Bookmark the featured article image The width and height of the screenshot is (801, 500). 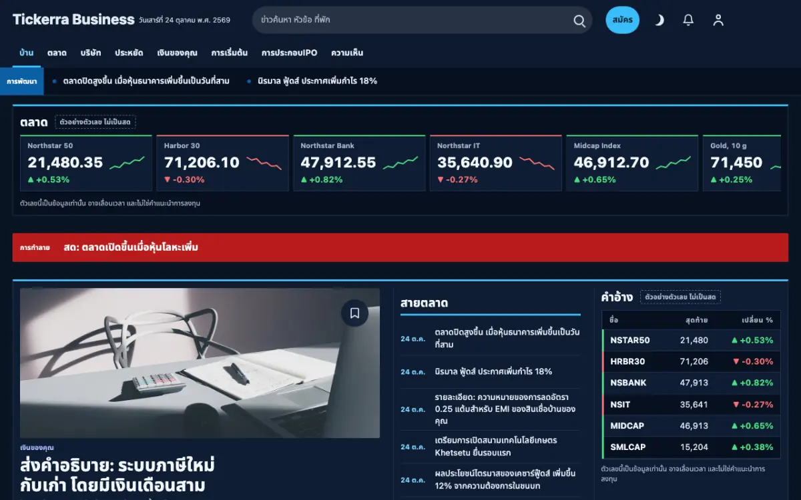354,313
